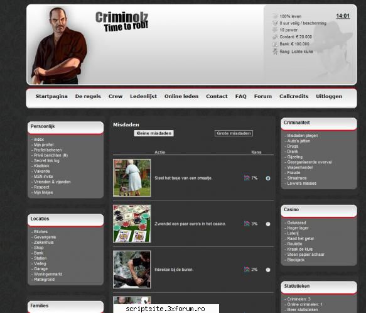Click the chance chart icon next to 7%
This screenshot has height=313, width=366.
(247, 178)
